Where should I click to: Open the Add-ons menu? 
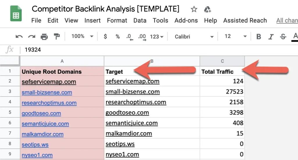[186, 21]
